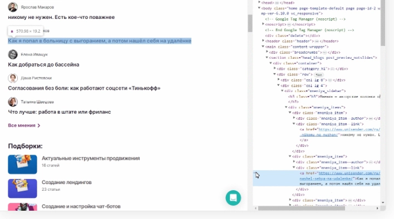Expand the header class='header' node

tap(263, 41)
